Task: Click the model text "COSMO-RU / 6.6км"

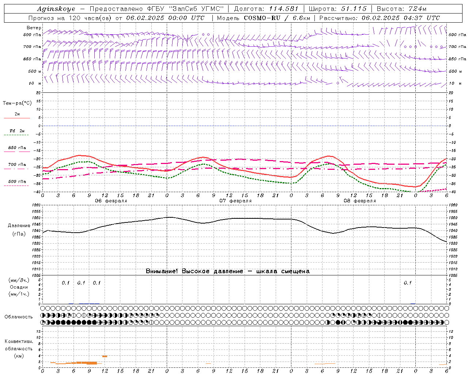Action: [x=277, y=18]
